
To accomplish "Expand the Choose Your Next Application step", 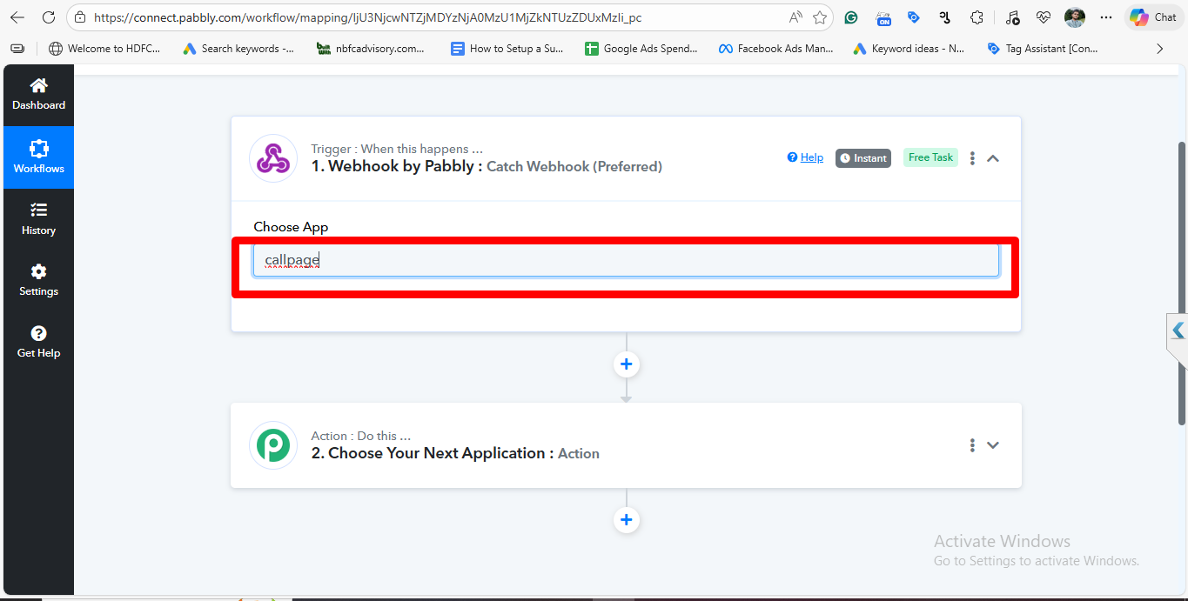I will coord(993,445).
